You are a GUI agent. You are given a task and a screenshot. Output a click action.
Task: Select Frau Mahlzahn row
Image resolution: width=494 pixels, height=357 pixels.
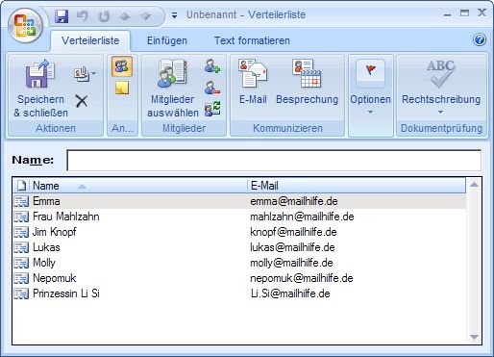(x=239, y=217)
